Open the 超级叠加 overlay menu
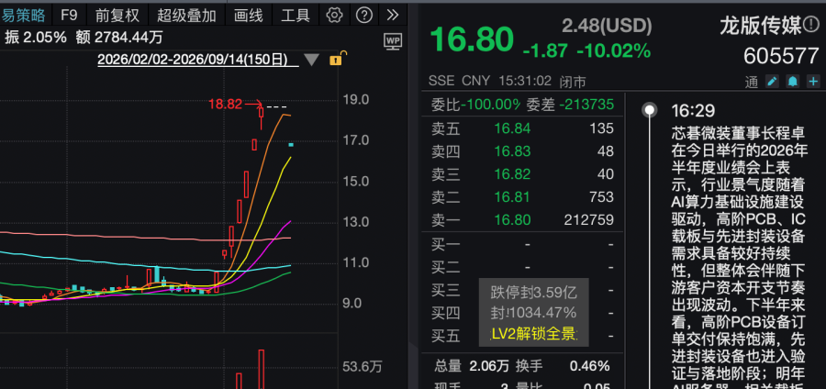The width and height of the screenshot is (826, 389). pos(186,16)
